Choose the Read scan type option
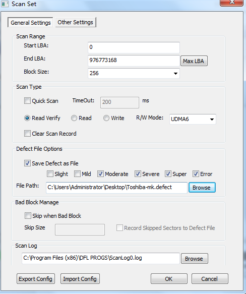 74,118
